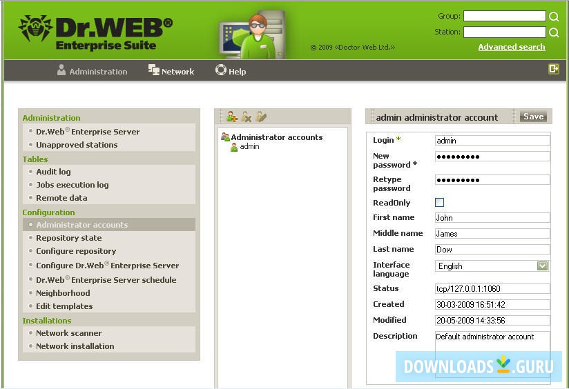Click the Group search field

pos(504,16)
